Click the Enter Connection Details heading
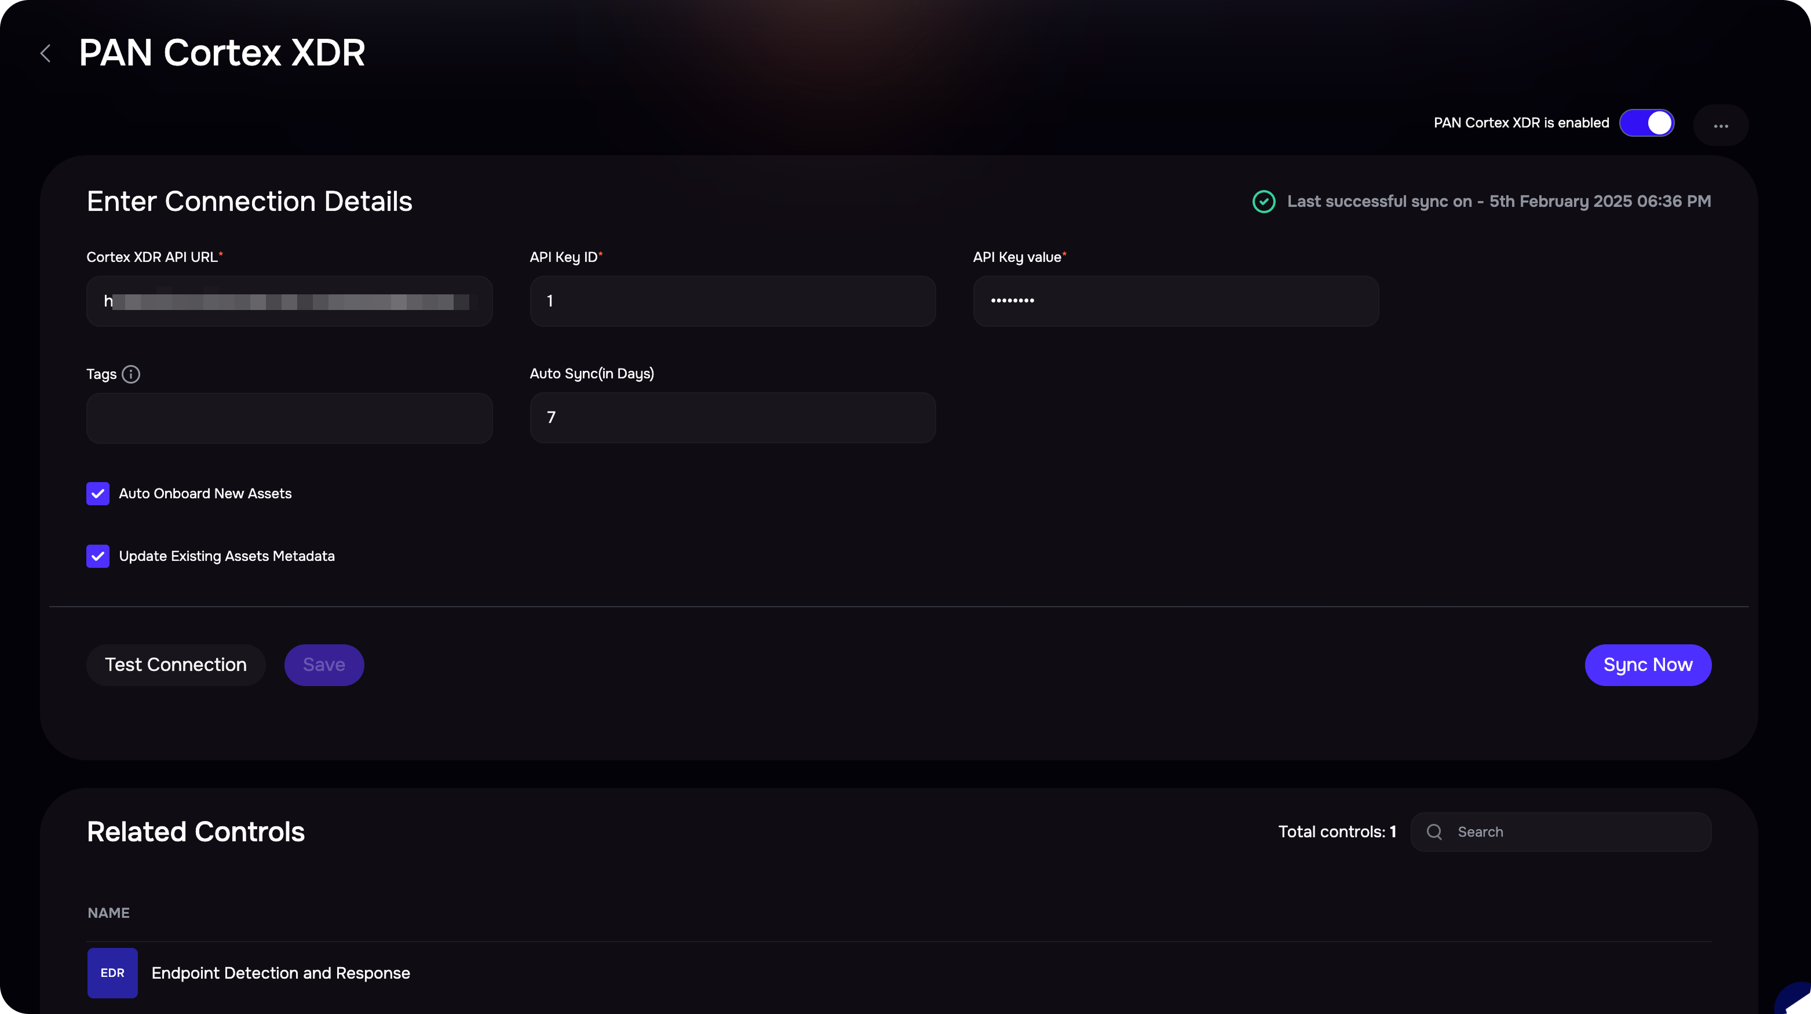This screenshot has width=1811, height=1014. [250, 202]
